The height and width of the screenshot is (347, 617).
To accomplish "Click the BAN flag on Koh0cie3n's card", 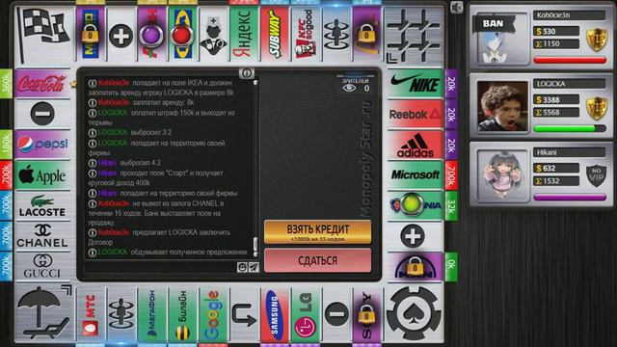I will pos(494,23).
